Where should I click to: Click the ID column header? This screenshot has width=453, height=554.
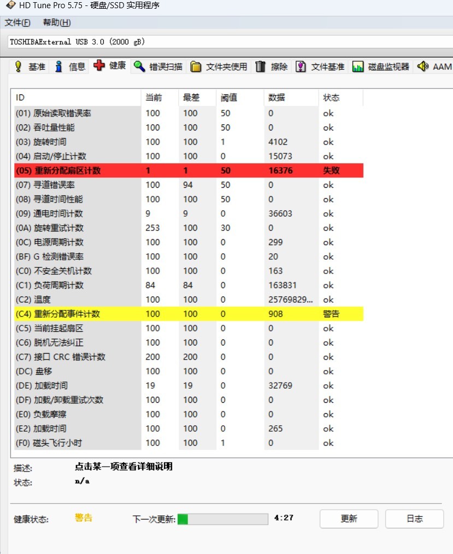[78, 98]
